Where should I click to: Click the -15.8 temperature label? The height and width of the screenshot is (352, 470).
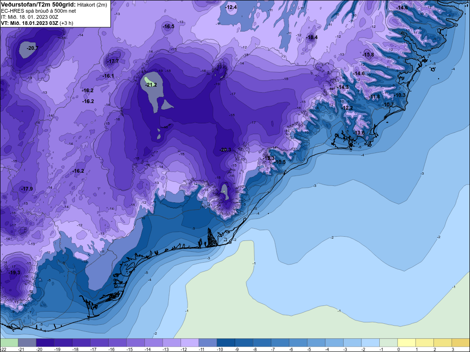click(368, 55)
